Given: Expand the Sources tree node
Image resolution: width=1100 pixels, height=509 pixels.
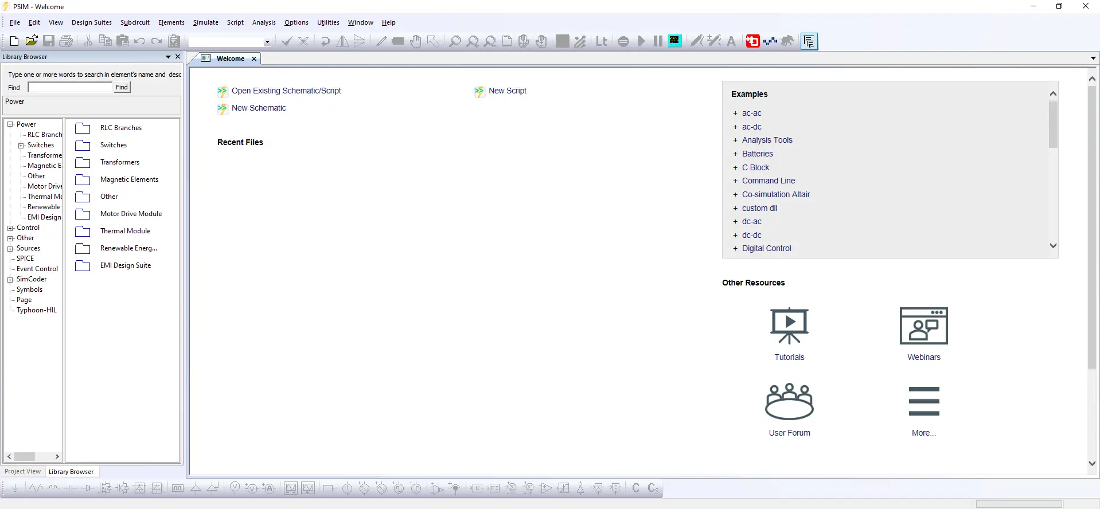Looking at the screenshot, I should click(10, 249).
